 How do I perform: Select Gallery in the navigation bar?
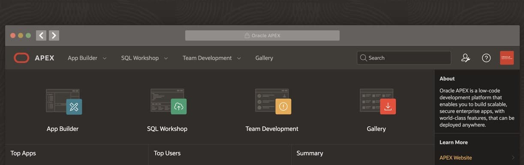(264, 58)
